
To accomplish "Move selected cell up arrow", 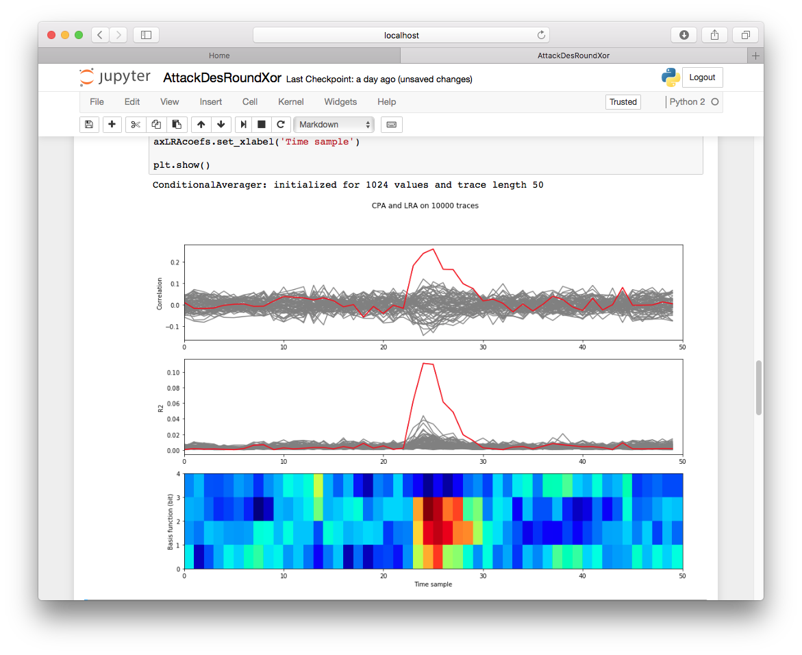I will coord(201,125).
